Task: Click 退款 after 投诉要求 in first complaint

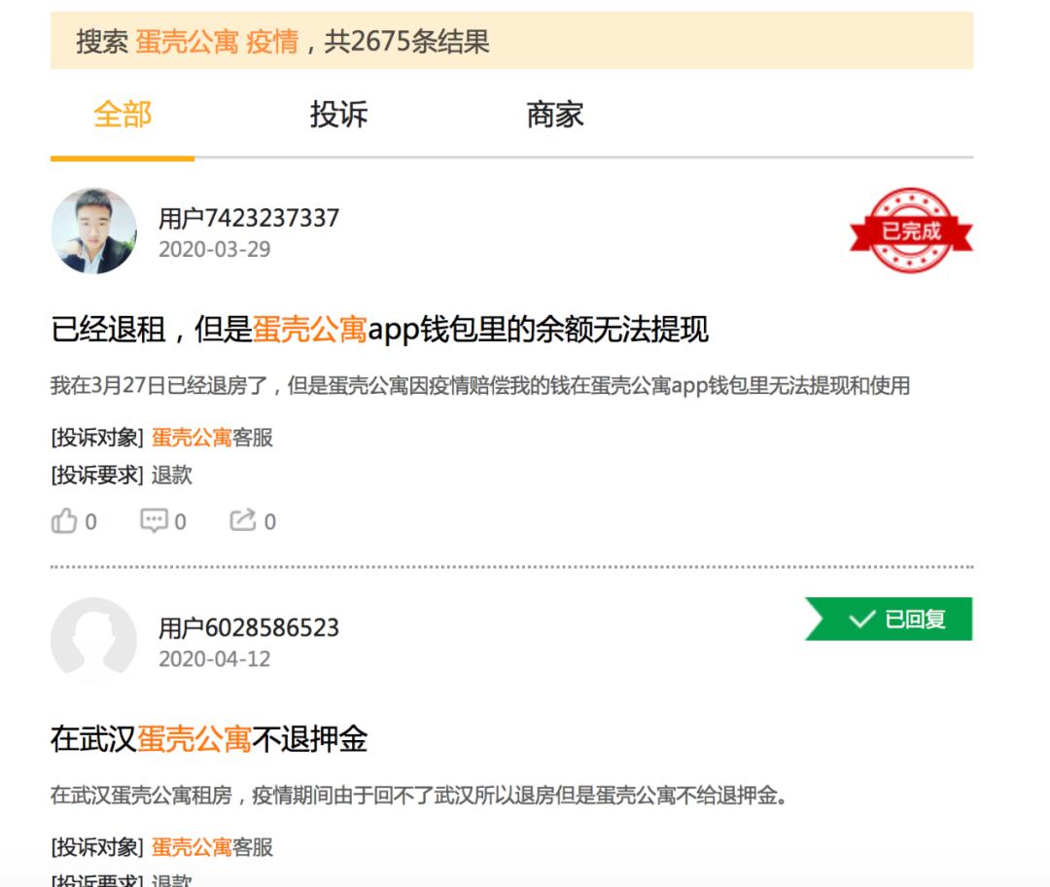Action: 171,475
